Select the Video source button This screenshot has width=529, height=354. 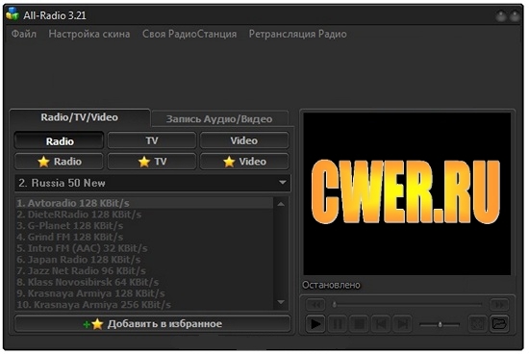point(244,140)
